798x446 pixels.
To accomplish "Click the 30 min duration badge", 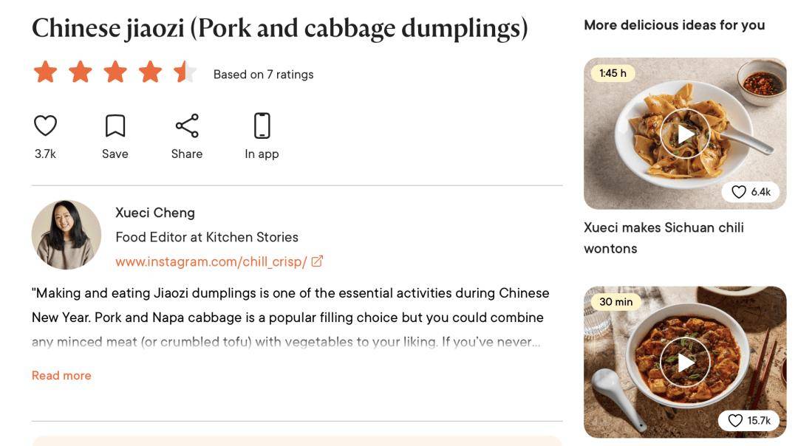I will 615,301.
